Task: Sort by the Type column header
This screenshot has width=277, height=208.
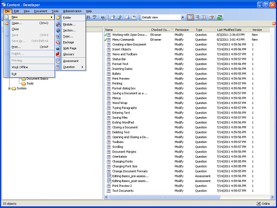Action: click(x=205, y=30)
